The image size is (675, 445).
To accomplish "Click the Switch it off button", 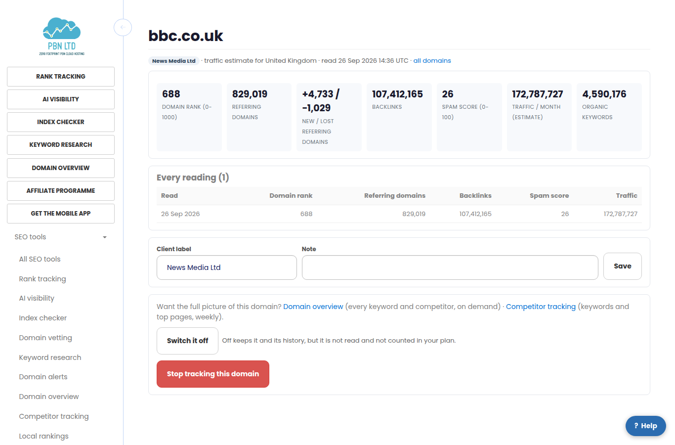I will [x=187, y=341].
